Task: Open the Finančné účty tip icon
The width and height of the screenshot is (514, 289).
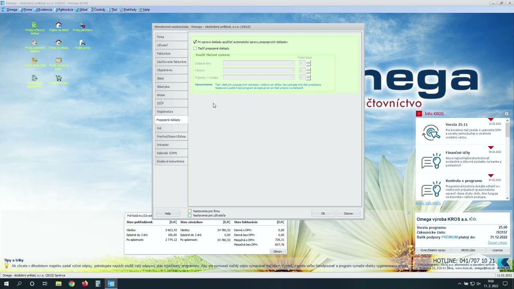Action: click(431, 161)
